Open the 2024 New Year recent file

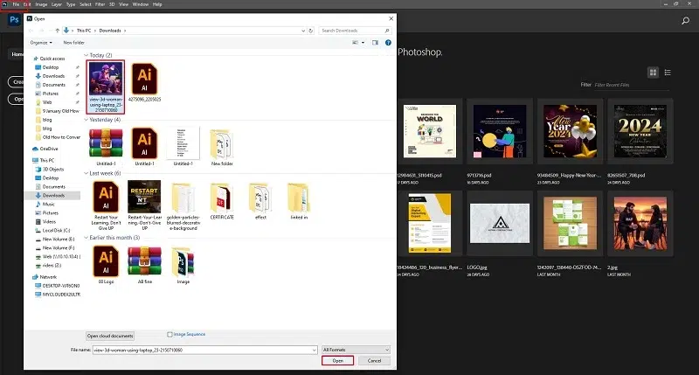[x=640, y=131]
